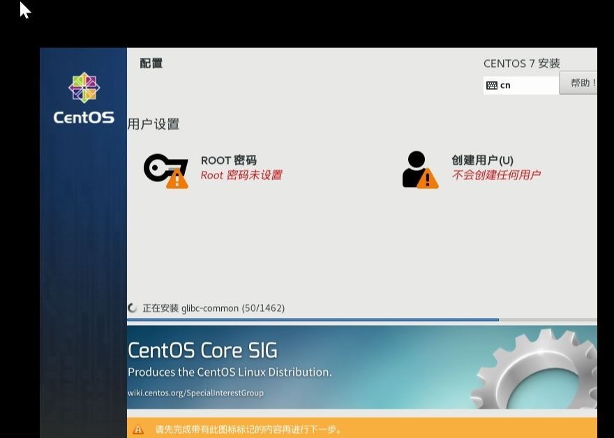
Task: Click the red text Root 密码未设置
Action: pyautogui.click(x=241, y=175)
